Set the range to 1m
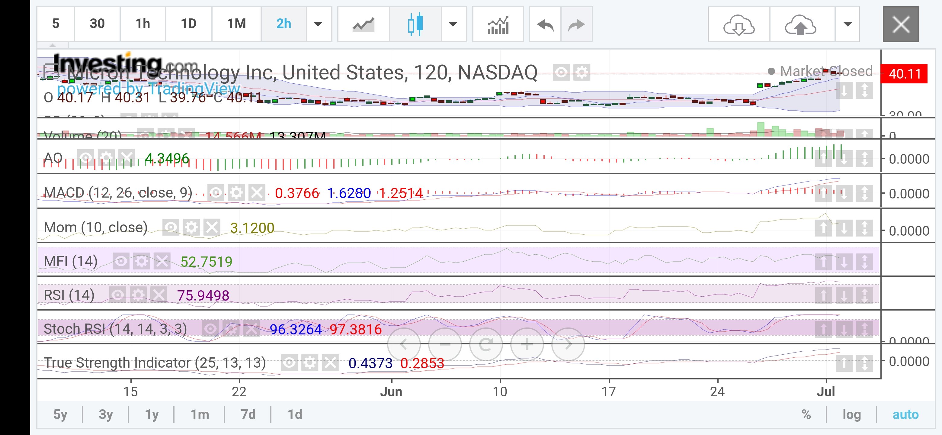 pos(200,414)
